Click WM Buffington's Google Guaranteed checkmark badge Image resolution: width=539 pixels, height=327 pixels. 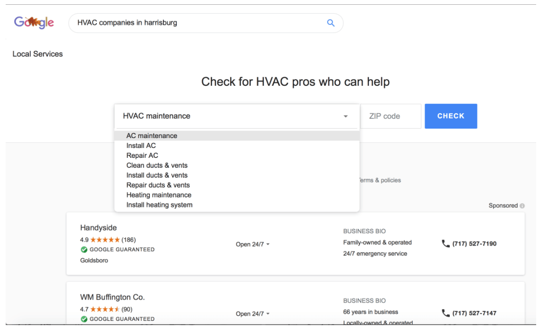pyautogui.click(x=84, y=319)
